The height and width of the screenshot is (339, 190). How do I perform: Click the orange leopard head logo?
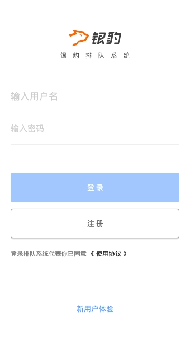point(79,38)
